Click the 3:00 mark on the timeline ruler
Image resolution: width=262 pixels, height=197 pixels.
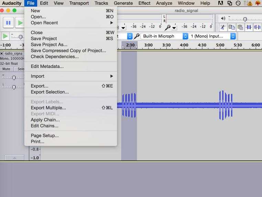[149, 45]
